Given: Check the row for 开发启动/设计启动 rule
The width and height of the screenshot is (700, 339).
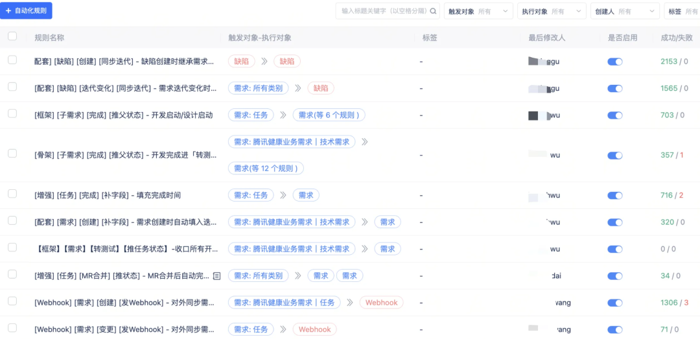Looking at the screenshot, I should pyautogui.click(x=12, y=113).
